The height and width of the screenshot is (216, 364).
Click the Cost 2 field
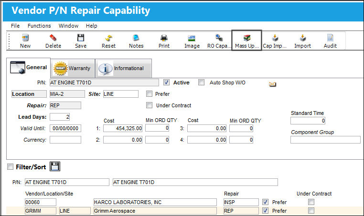(123, 140)
